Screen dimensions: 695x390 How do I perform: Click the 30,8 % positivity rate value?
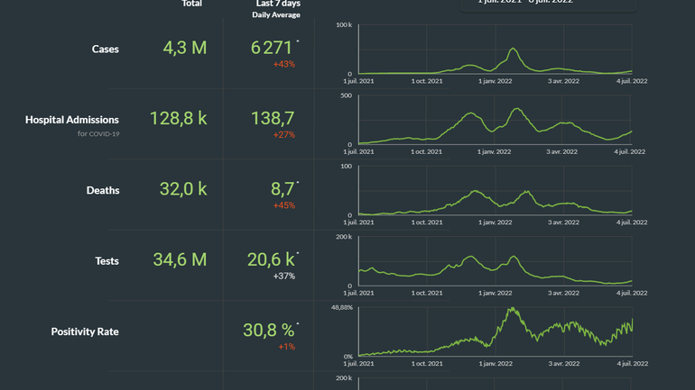[x=269, y=331]
